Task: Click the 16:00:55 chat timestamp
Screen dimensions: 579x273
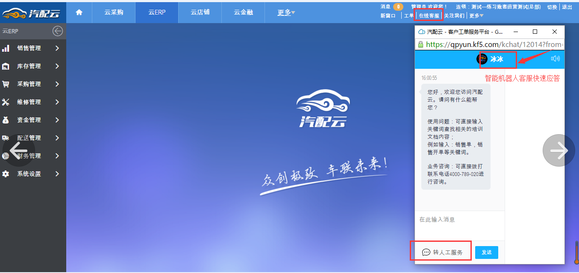Action: click(429, 78)
